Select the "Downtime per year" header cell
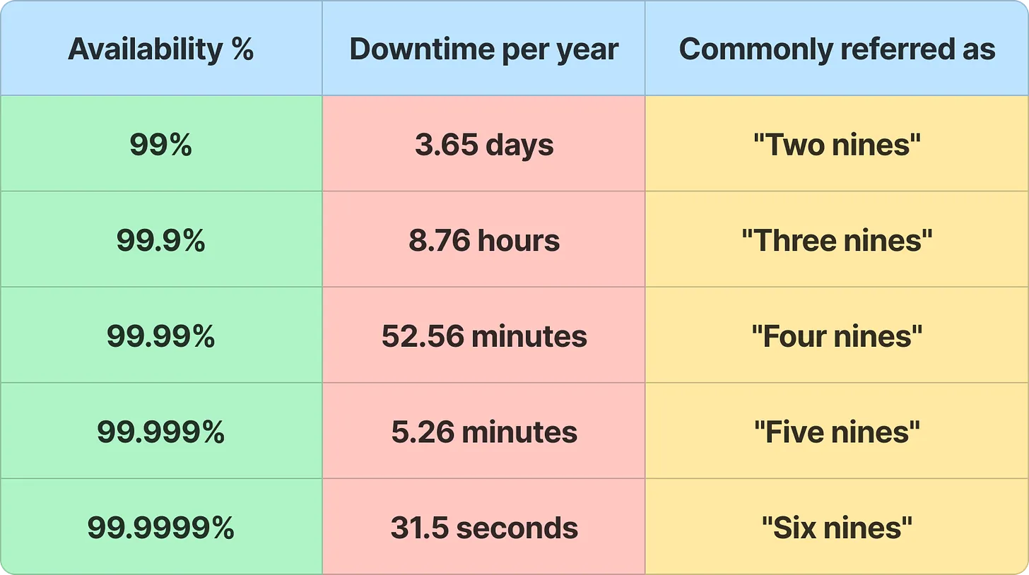 (484, 49)
